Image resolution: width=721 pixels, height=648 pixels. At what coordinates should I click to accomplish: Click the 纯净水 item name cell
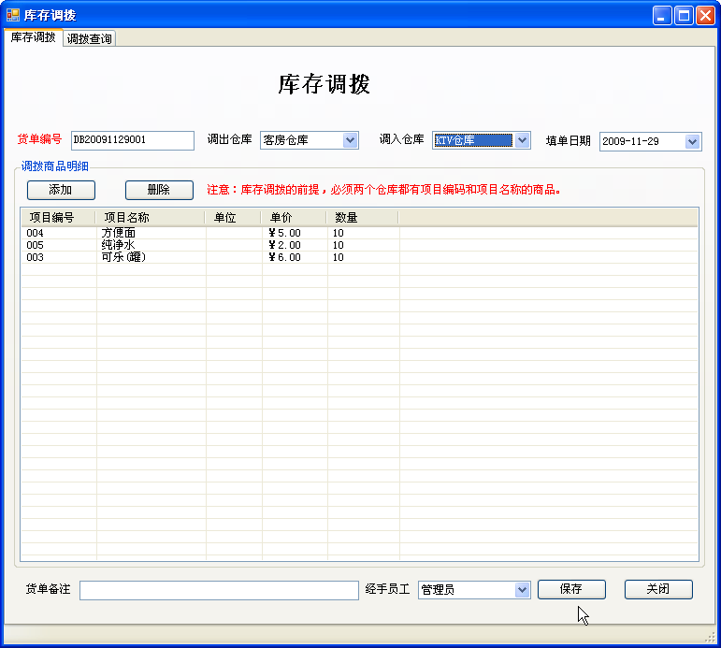pyautogui.click(x=119, y=245)
